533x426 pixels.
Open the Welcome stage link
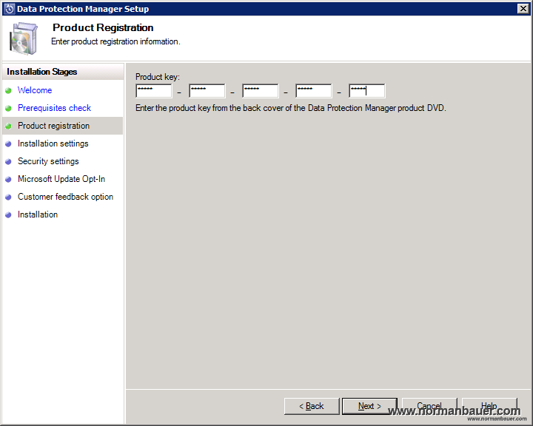[35, 90]
